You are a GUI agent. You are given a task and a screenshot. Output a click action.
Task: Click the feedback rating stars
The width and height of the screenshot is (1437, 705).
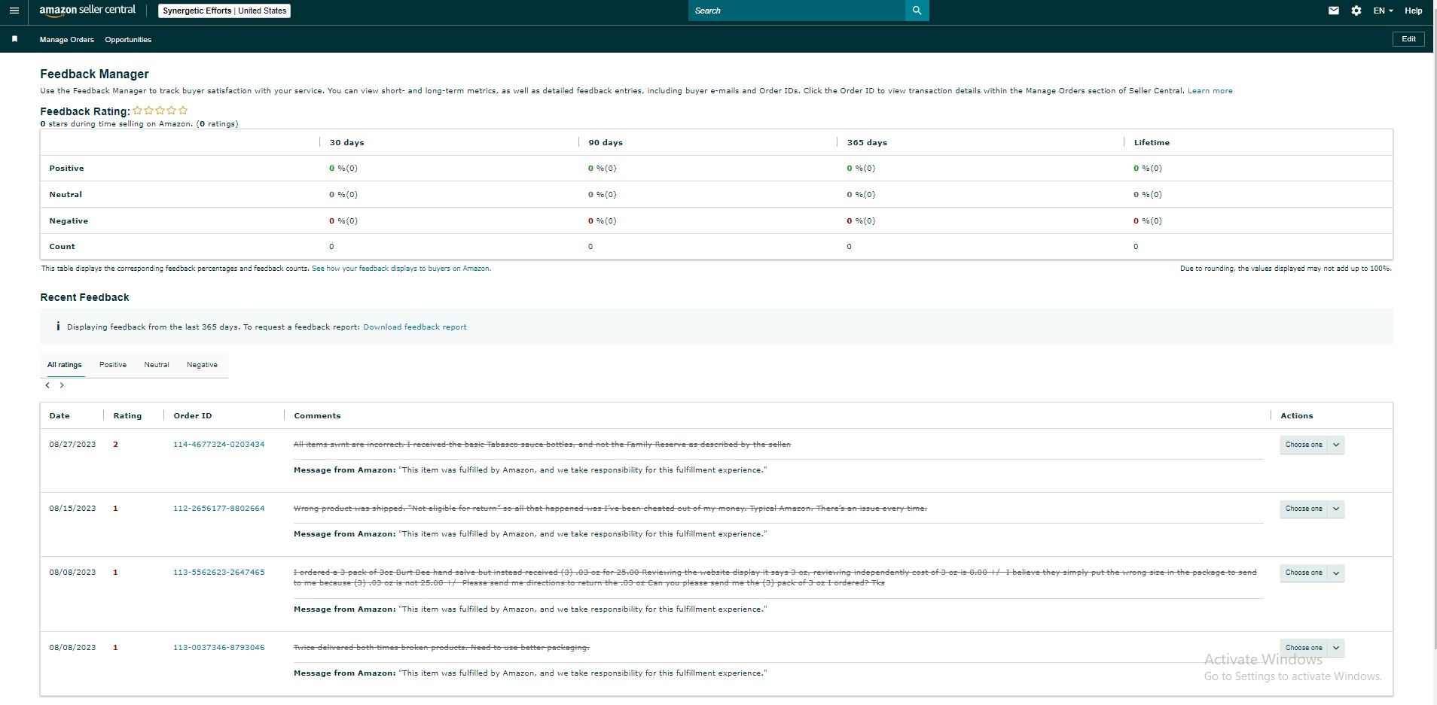pyautogui.click(x=160, y=111)
